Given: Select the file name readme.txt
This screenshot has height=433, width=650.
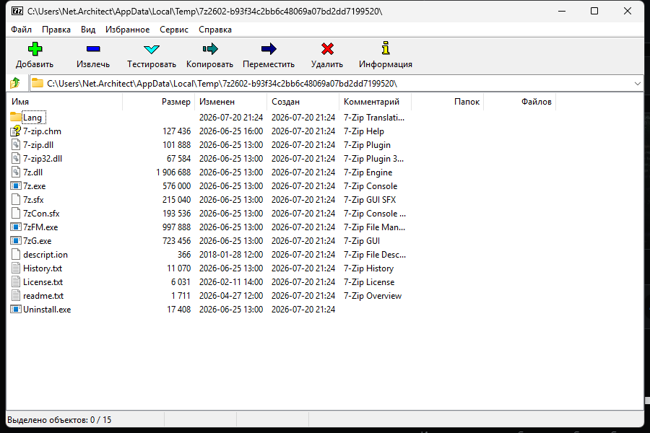Looking at the screenshot, I should [43, 295].
